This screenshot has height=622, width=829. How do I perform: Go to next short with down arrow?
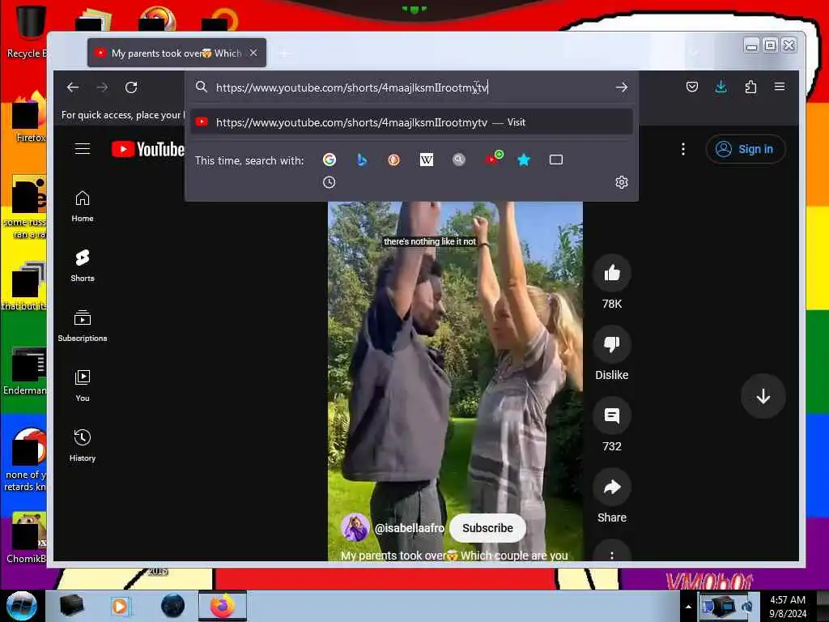coord(763,396)
